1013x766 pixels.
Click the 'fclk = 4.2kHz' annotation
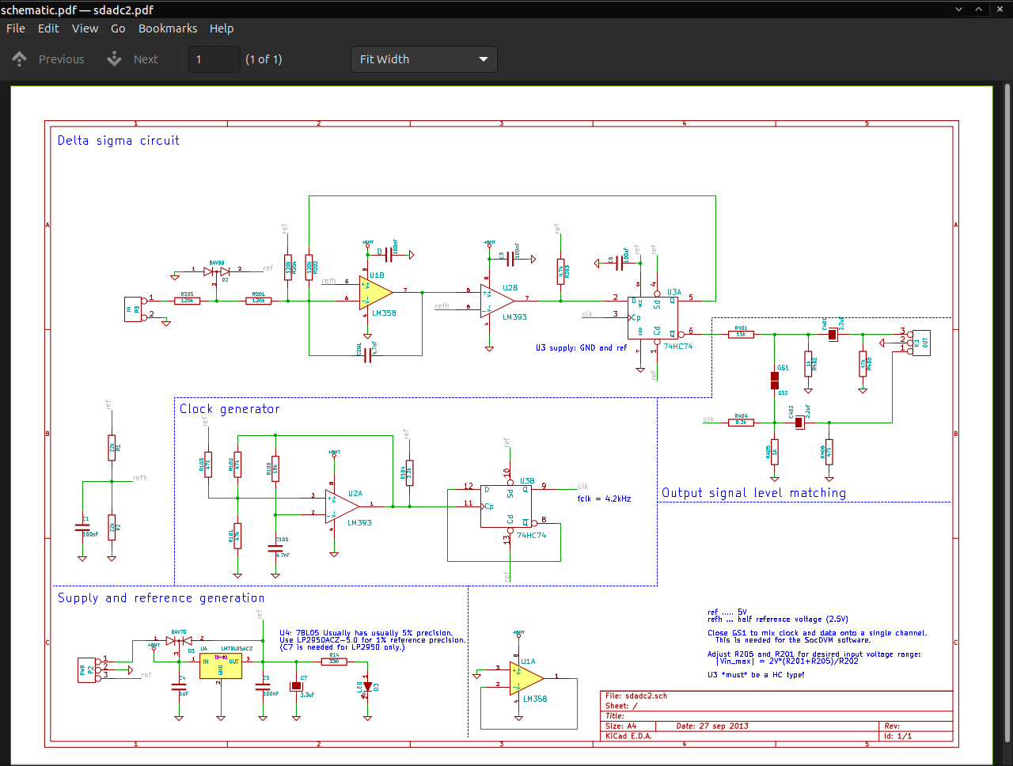click(604, 499)
